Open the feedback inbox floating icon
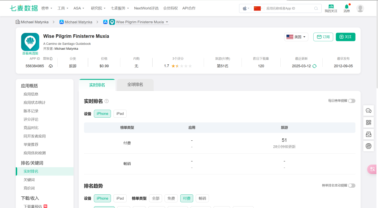This screenshot has width=378, height=208. (369, 134)
